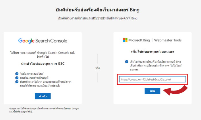Click the เพิ่มไซต์ของคุณด้วยตนเอง heading
The height and width of the screenshot is (120, 201).
pos(152,52)
